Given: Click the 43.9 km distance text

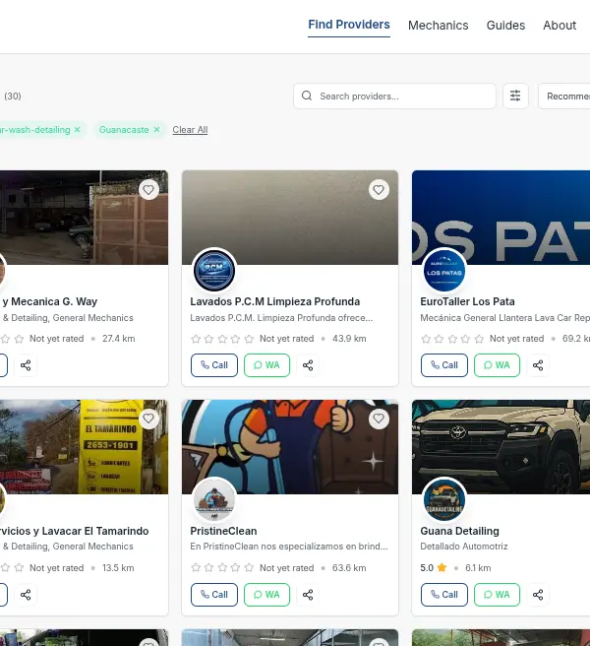Looking at the screenshot, I should (349, 339).
